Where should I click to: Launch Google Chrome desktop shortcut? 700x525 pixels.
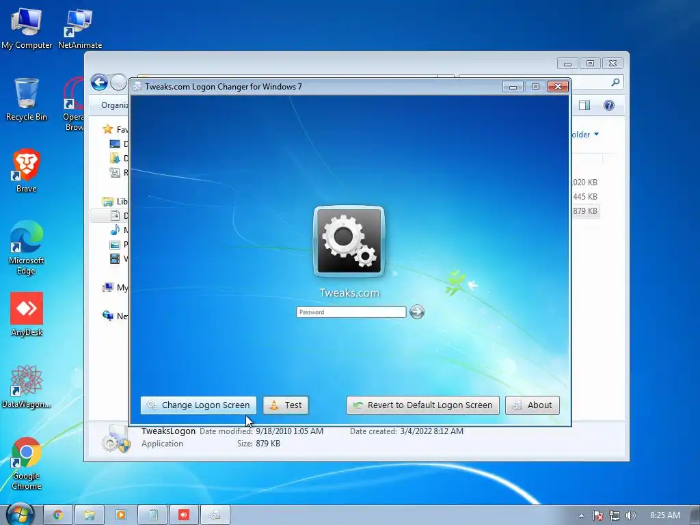[27, 463]
